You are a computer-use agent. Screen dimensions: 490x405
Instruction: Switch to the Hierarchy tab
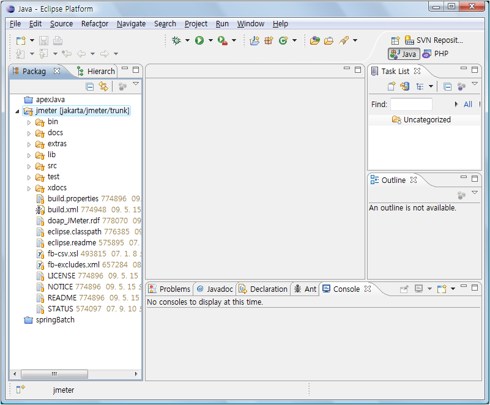[x=96, y=71]
